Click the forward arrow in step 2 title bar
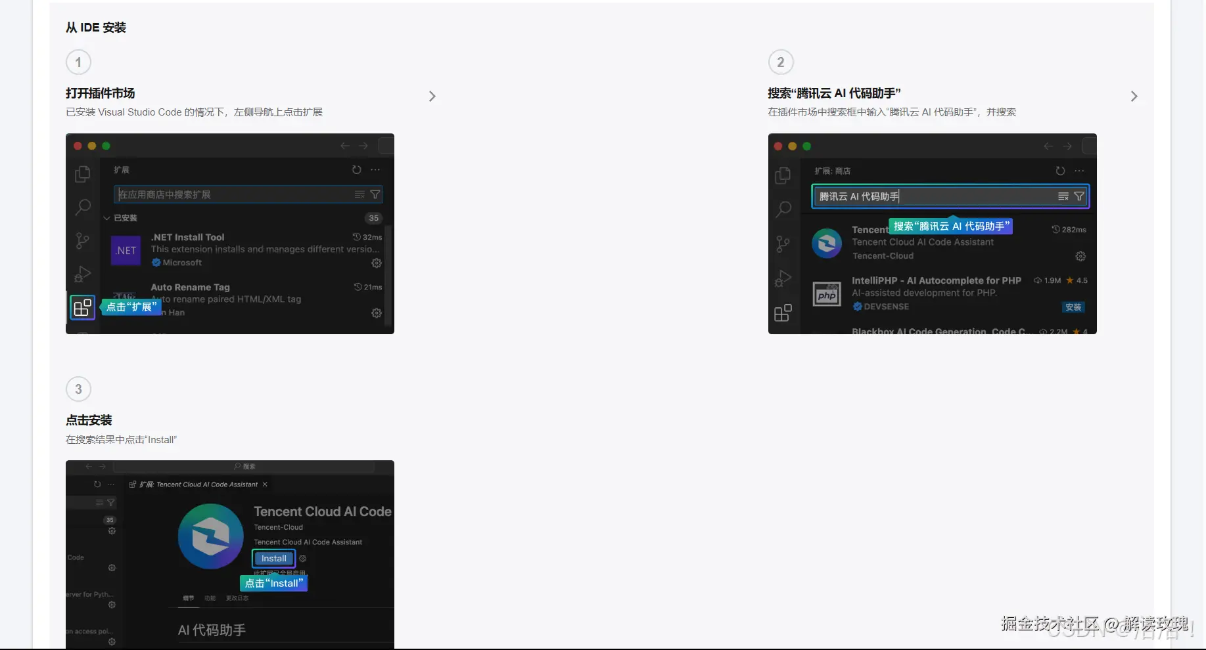The width and height of the screenshot is (1206, 650). click(x=1067, y=146)
